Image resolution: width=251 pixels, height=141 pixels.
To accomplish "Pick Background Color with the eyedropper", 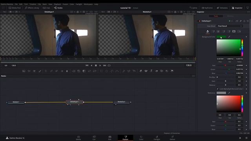I will tap(229, 37).
